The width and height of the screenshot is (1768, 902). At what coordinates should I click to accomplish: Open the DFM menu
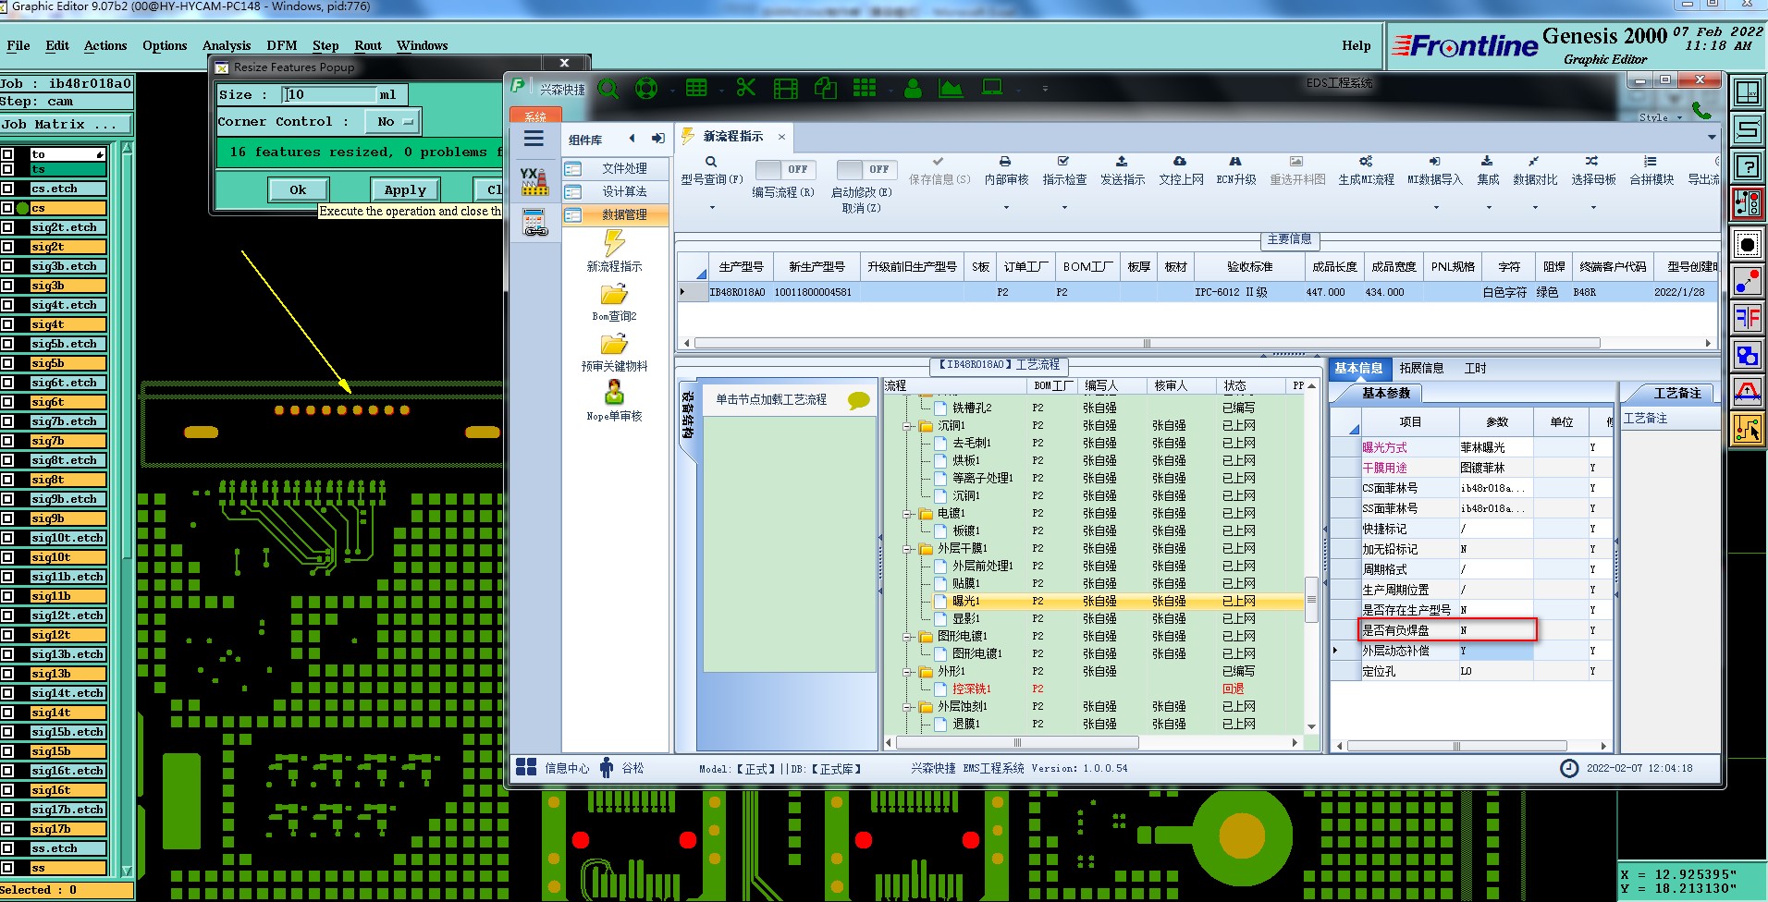tap(282, 45)
